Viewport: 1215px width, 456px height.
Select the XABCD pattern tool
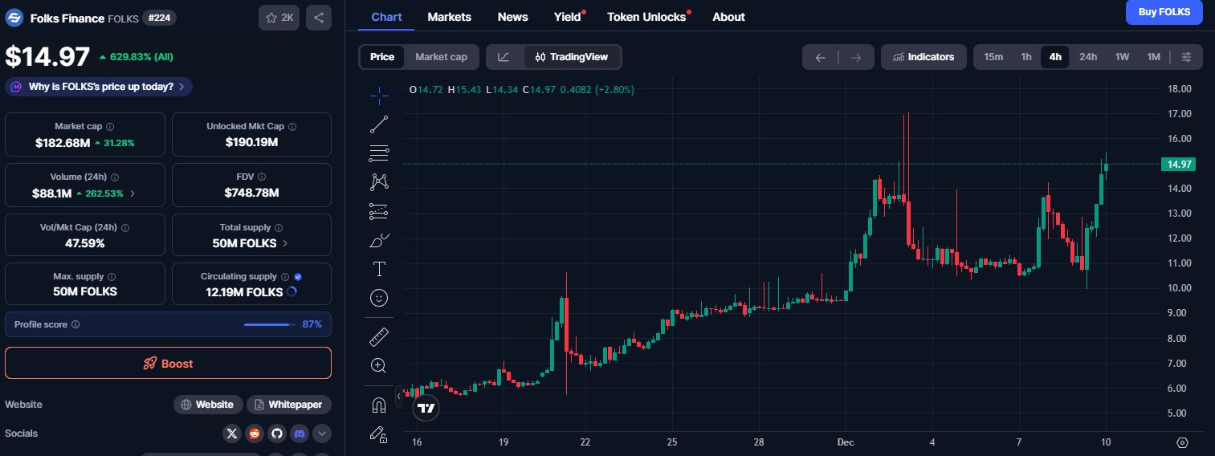click(379, 181)
